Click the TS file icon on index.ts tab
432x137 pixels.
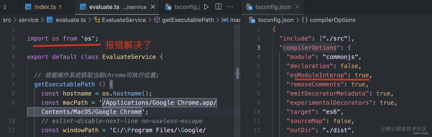coord(28,7)
